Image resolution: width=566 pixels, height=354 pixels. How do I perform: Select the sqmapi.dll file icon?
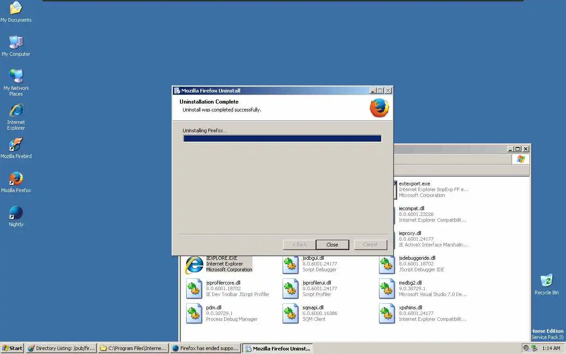291,314
